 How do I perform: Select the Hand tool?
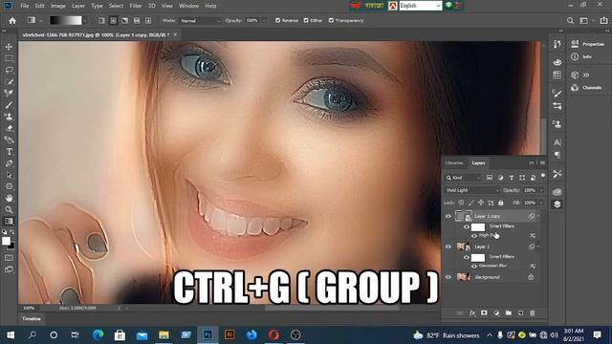pyautogui.click(x=9, y=198)
